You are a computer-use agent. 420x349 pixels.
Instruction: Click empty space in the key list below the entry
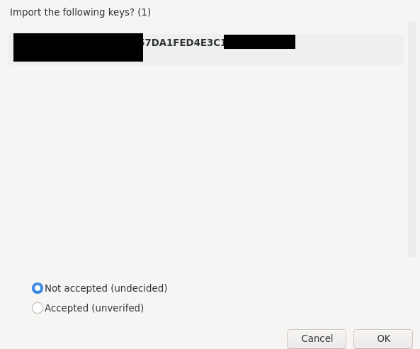click(206, 161)
